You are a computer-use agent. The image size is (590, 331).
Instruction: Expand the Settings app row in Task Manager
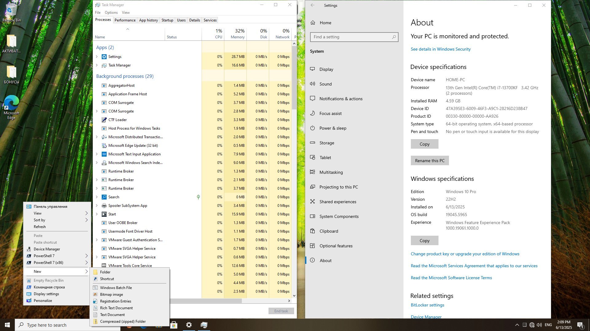tap(97, 57)
